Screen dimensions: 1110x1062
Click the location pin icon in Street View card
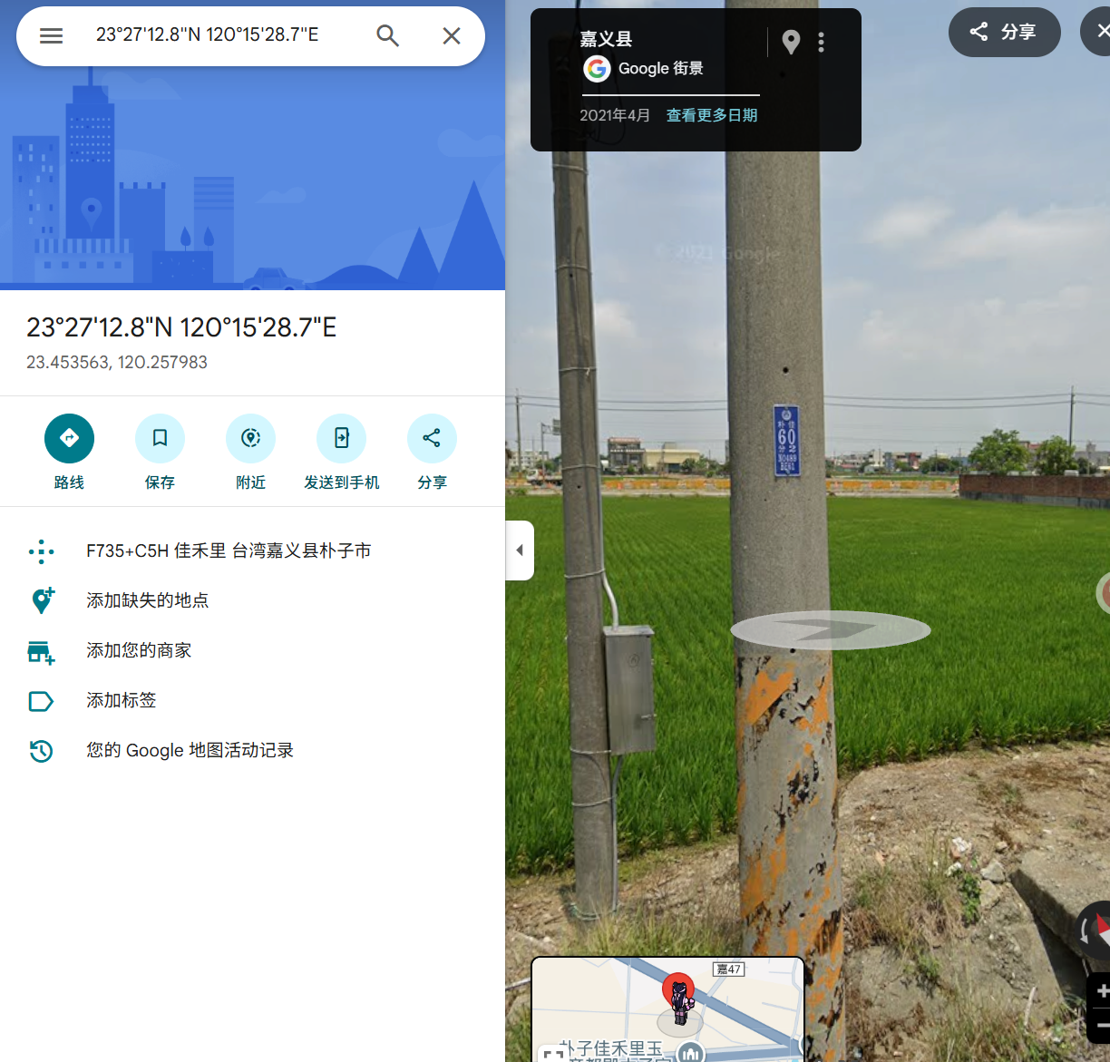(791, 42)
